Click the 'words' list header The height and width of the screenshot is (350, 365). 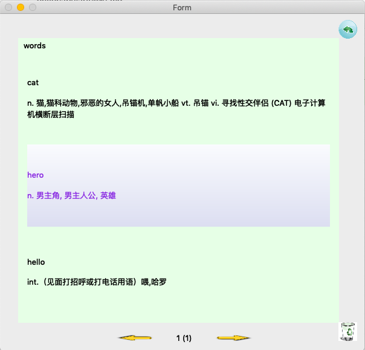[34, 46]
